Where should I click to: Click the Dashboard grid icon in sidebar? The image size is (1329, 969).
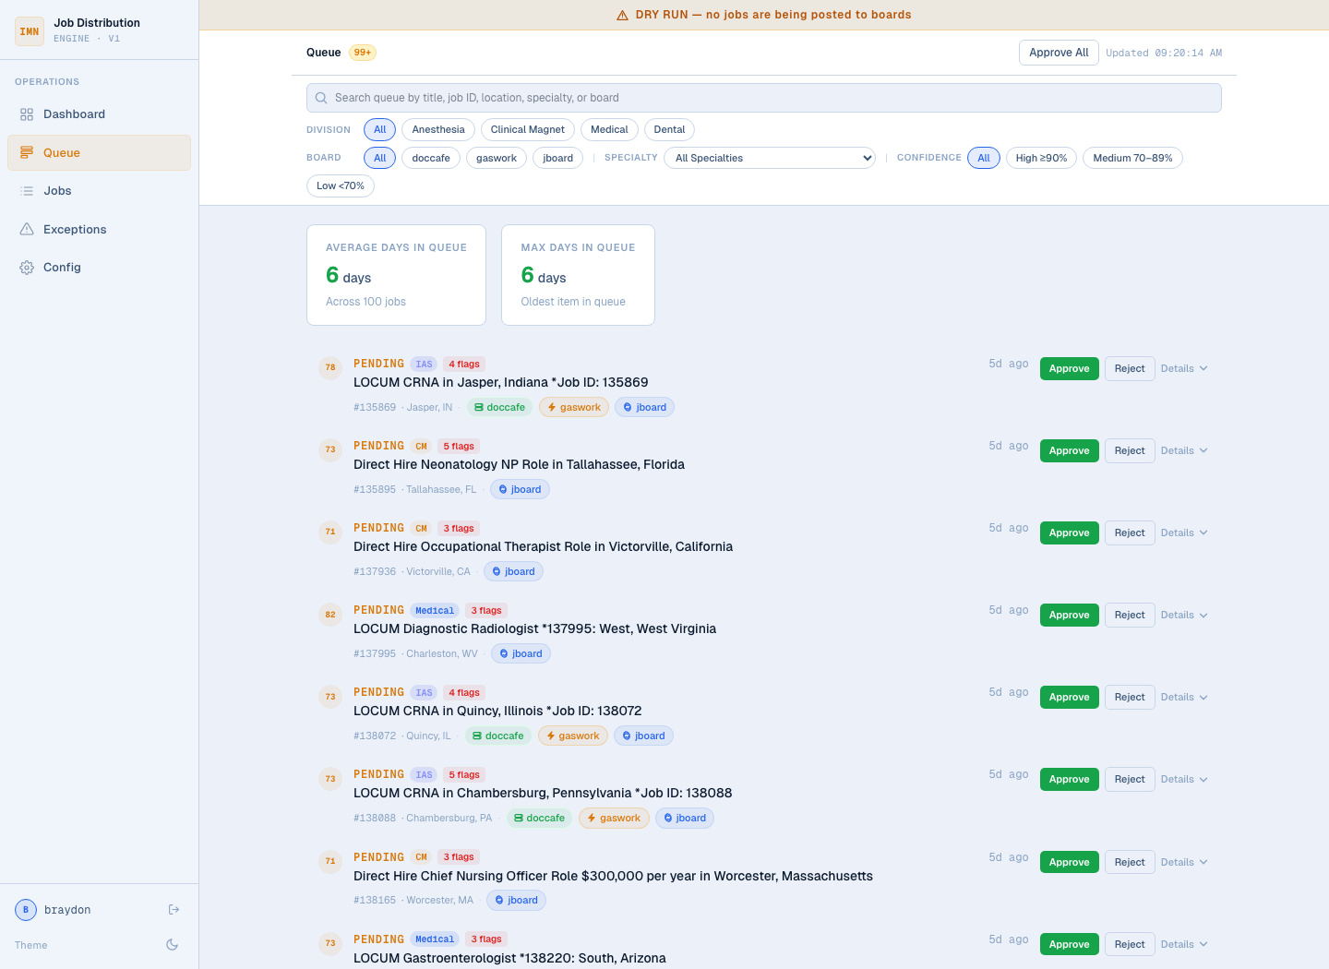[x=27, y=114]
